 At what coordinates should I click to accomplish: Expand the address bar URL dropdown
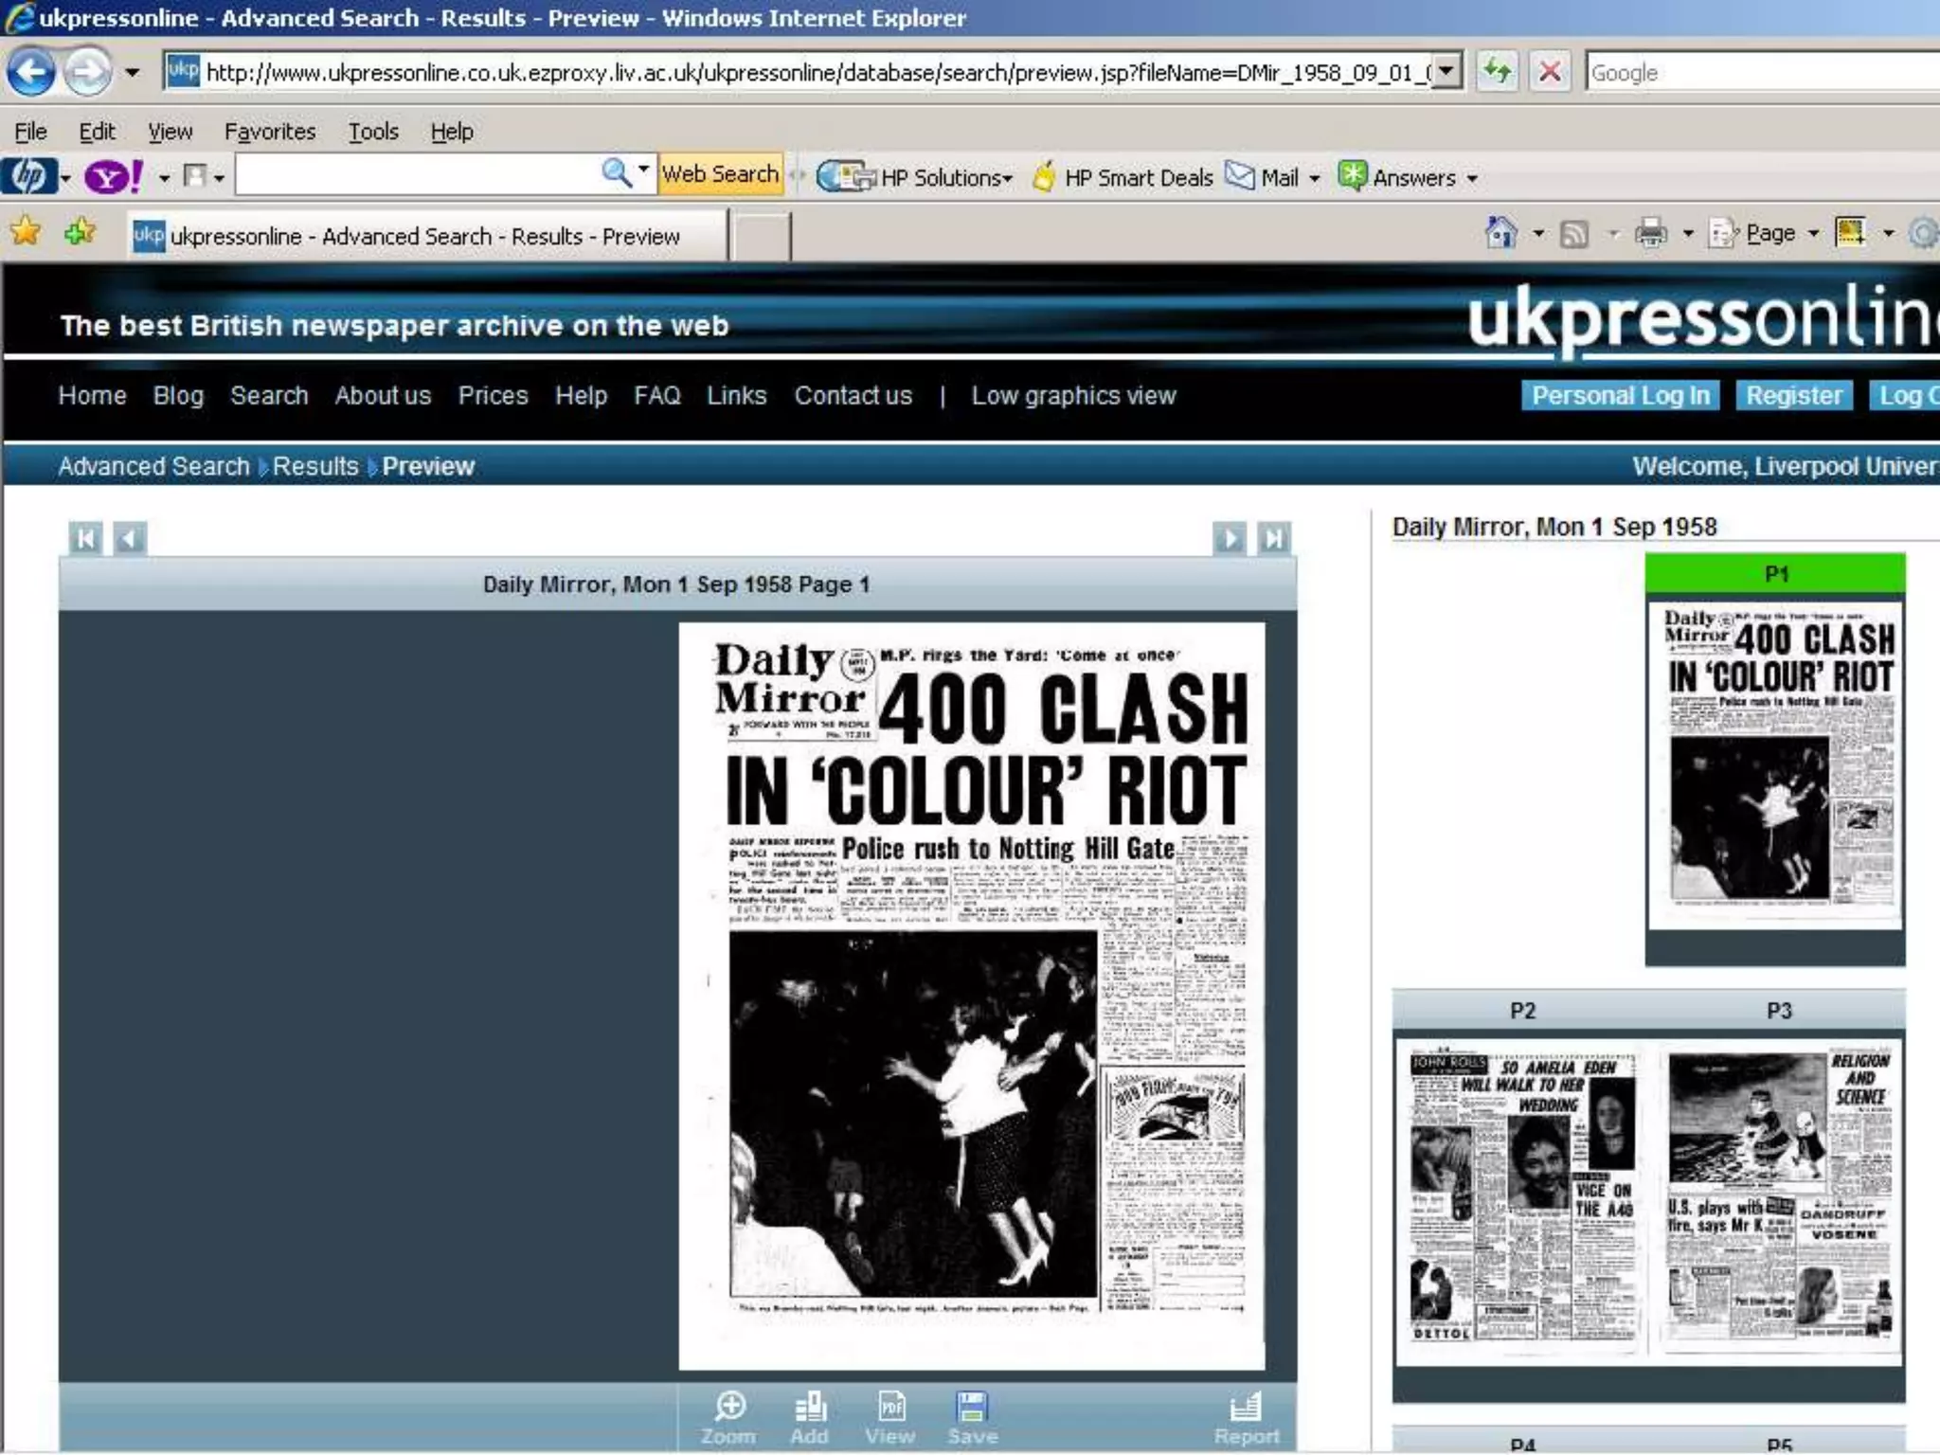(1446, 72)
